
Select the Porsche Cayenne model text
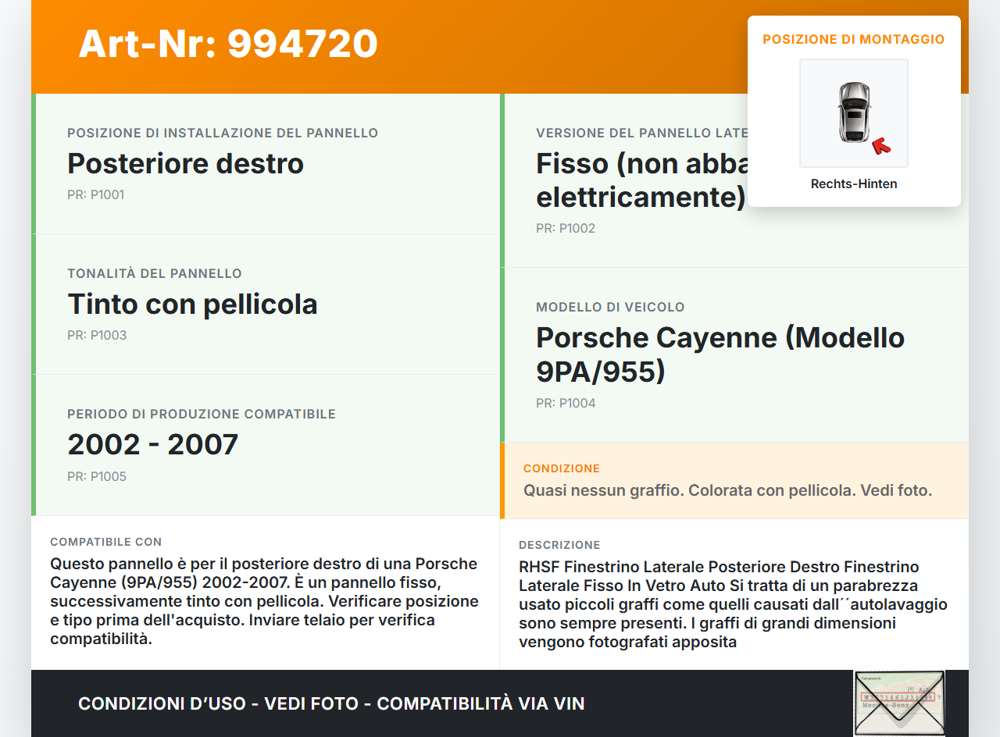720,354
